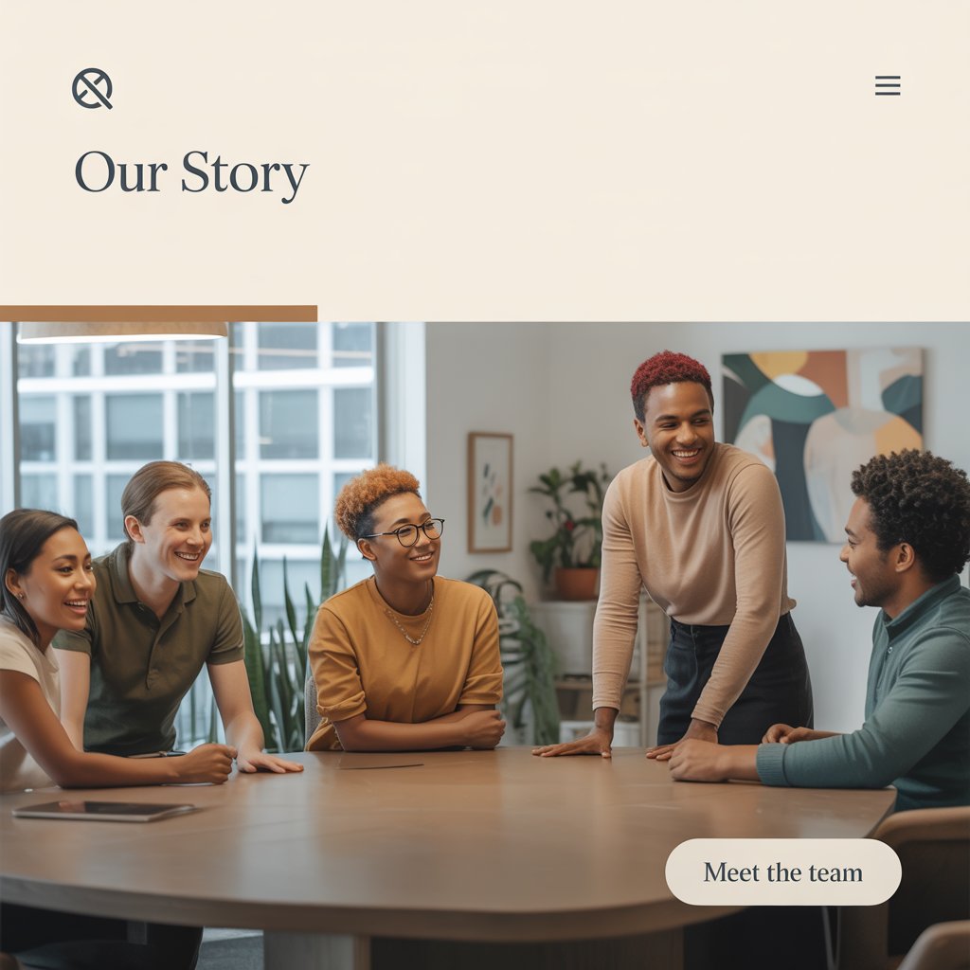Viewport: 970px width, 970px height.
Task: Click the pendant lamp near the window
Action: 122,332
